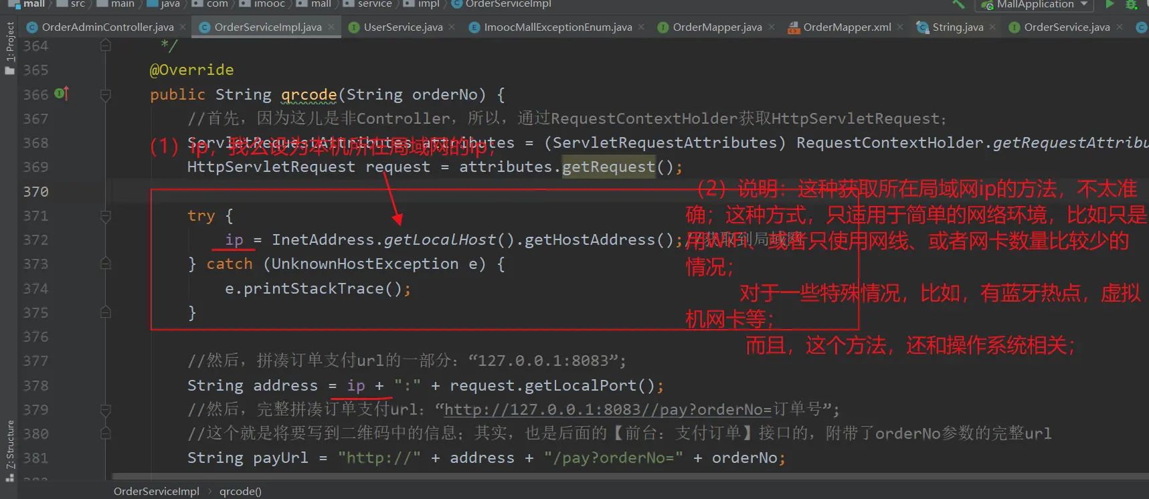The image size is (1149, 499).
Task: Click the payUrl variable on line 381
Action: pyautogui.click(x=281, y=458)
